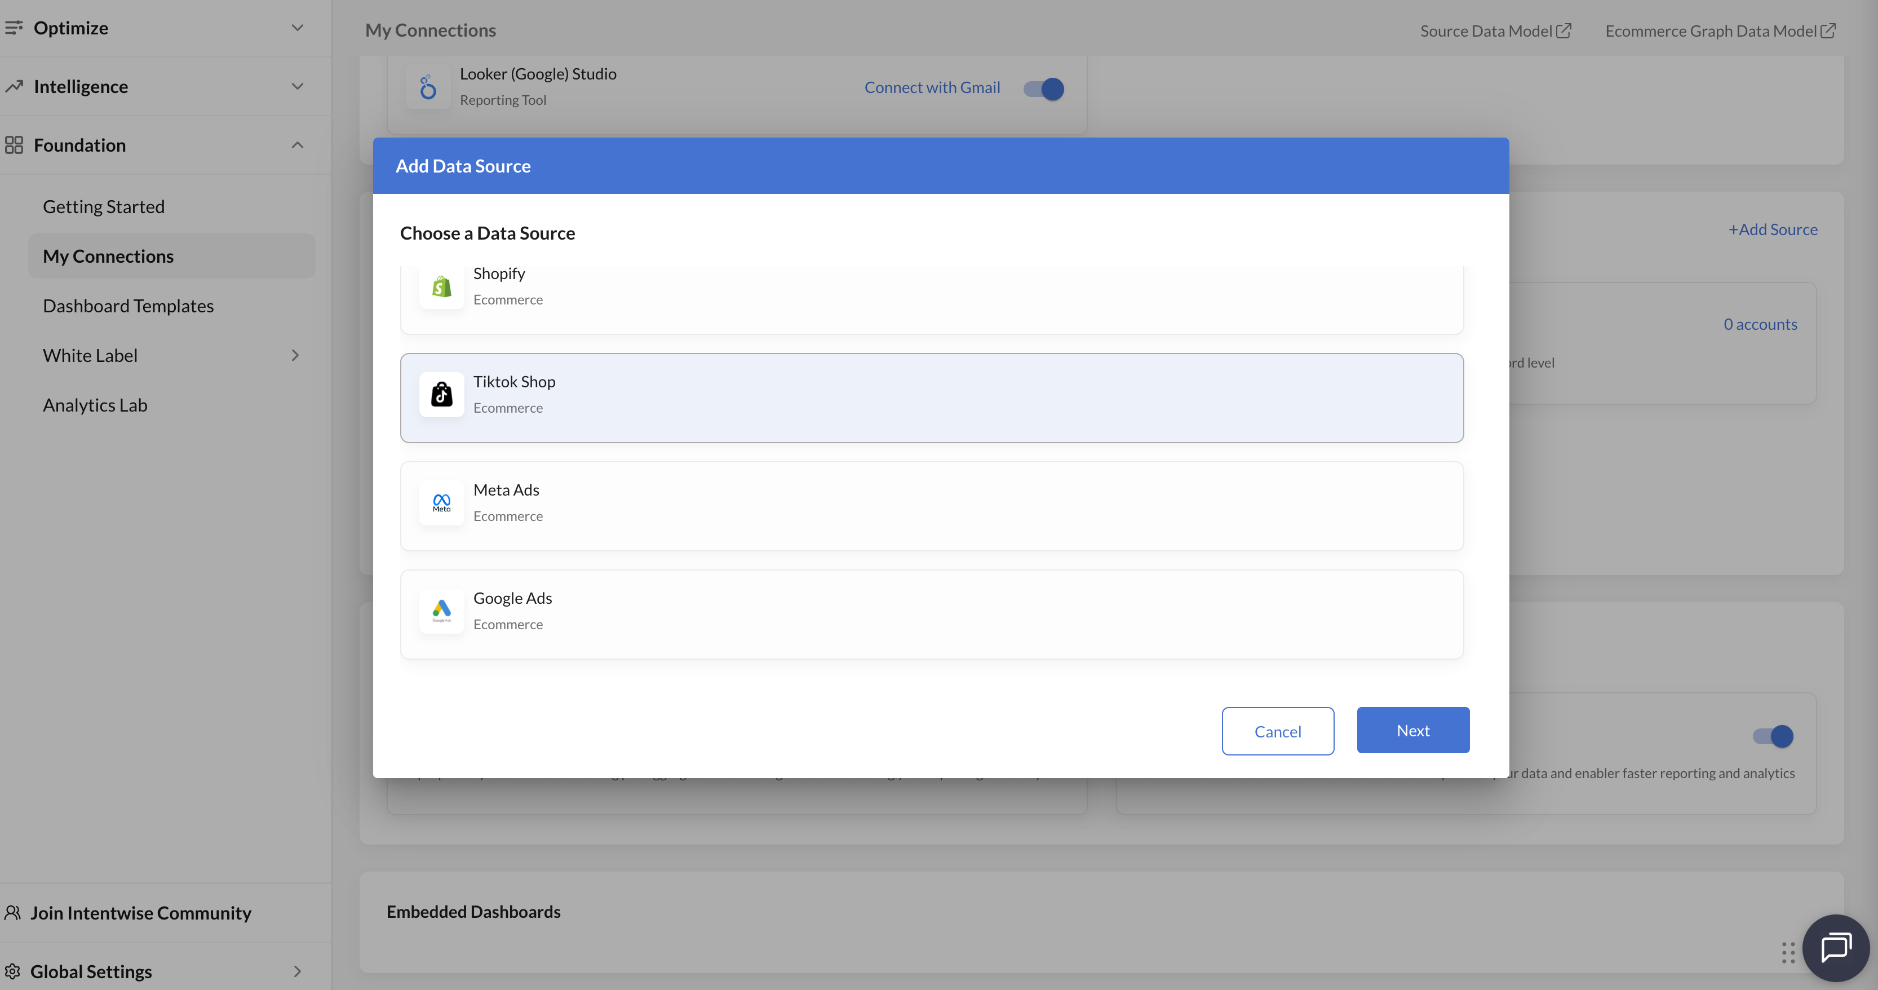Image resolution: width=1878 pixels, height=990 pixels.
Task: Open the chat support bubble
Action: pyautogui.click(x=1836, y=948)
